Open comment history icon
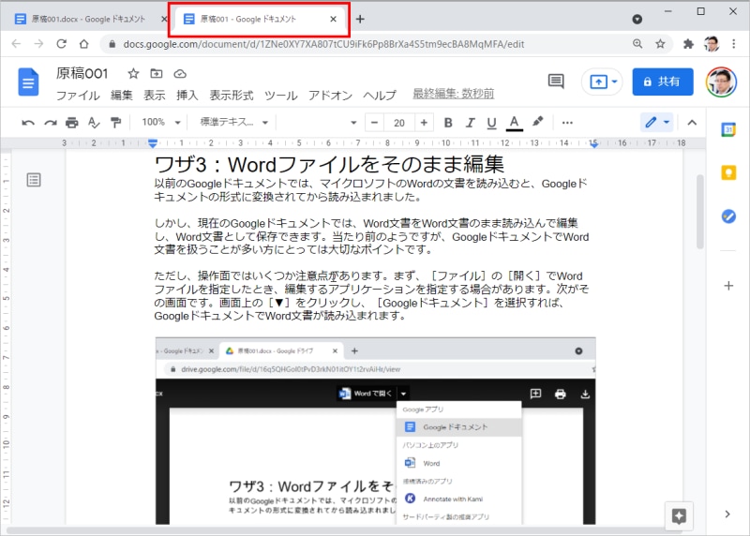This screenshot has height=536, width=750. coord(556,82)
